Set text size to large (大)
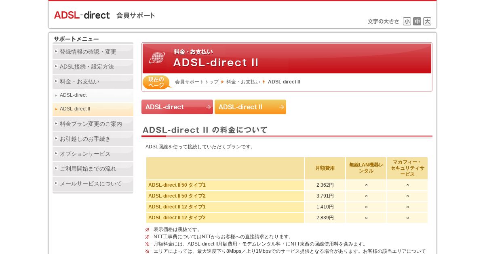This screenshot has width=485, height=254. 427,21
